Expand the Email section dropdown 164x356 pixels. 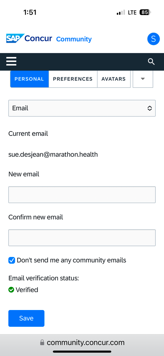[82, 108]
